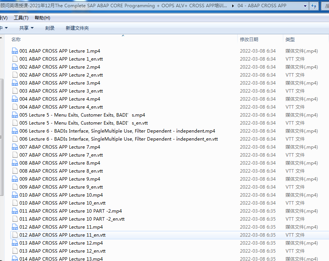
Task: Select 011 ABAP CROSS APP Lecture 10 PART -2_en.vtt
Action: pyautogui.click(x=72, y=219)
